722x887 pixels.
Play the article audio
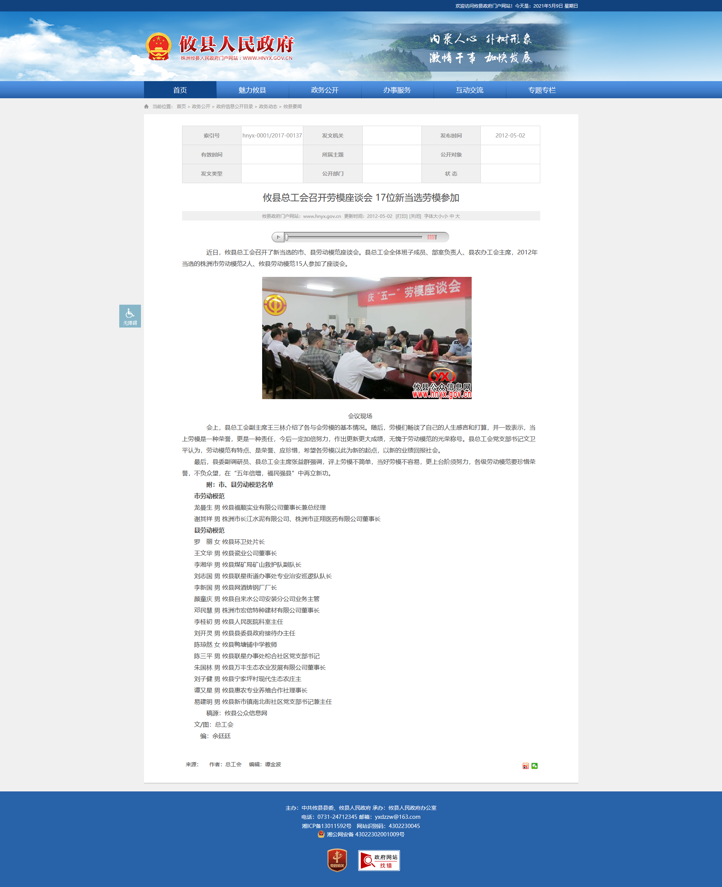(x=278, y=237)
